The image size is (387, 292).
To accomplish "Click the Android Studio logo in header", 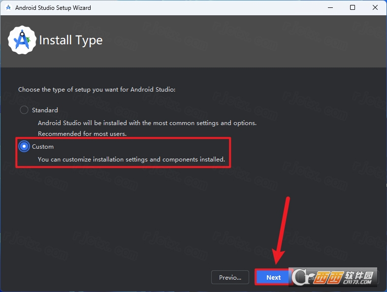I will [22, 40].
